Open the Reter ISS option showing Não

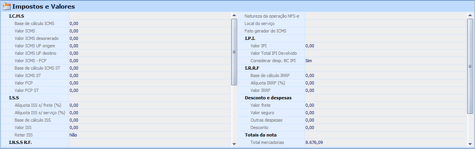[150, 135]
